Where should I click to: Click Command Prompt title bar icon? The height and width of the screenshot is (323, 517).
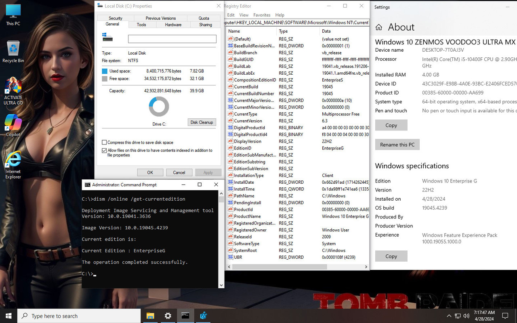[x=87, y=185]
